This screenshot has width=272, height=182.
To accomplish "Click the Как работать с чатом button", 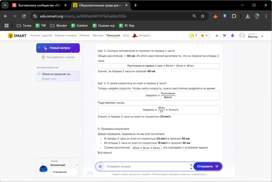I will (58, 57).
